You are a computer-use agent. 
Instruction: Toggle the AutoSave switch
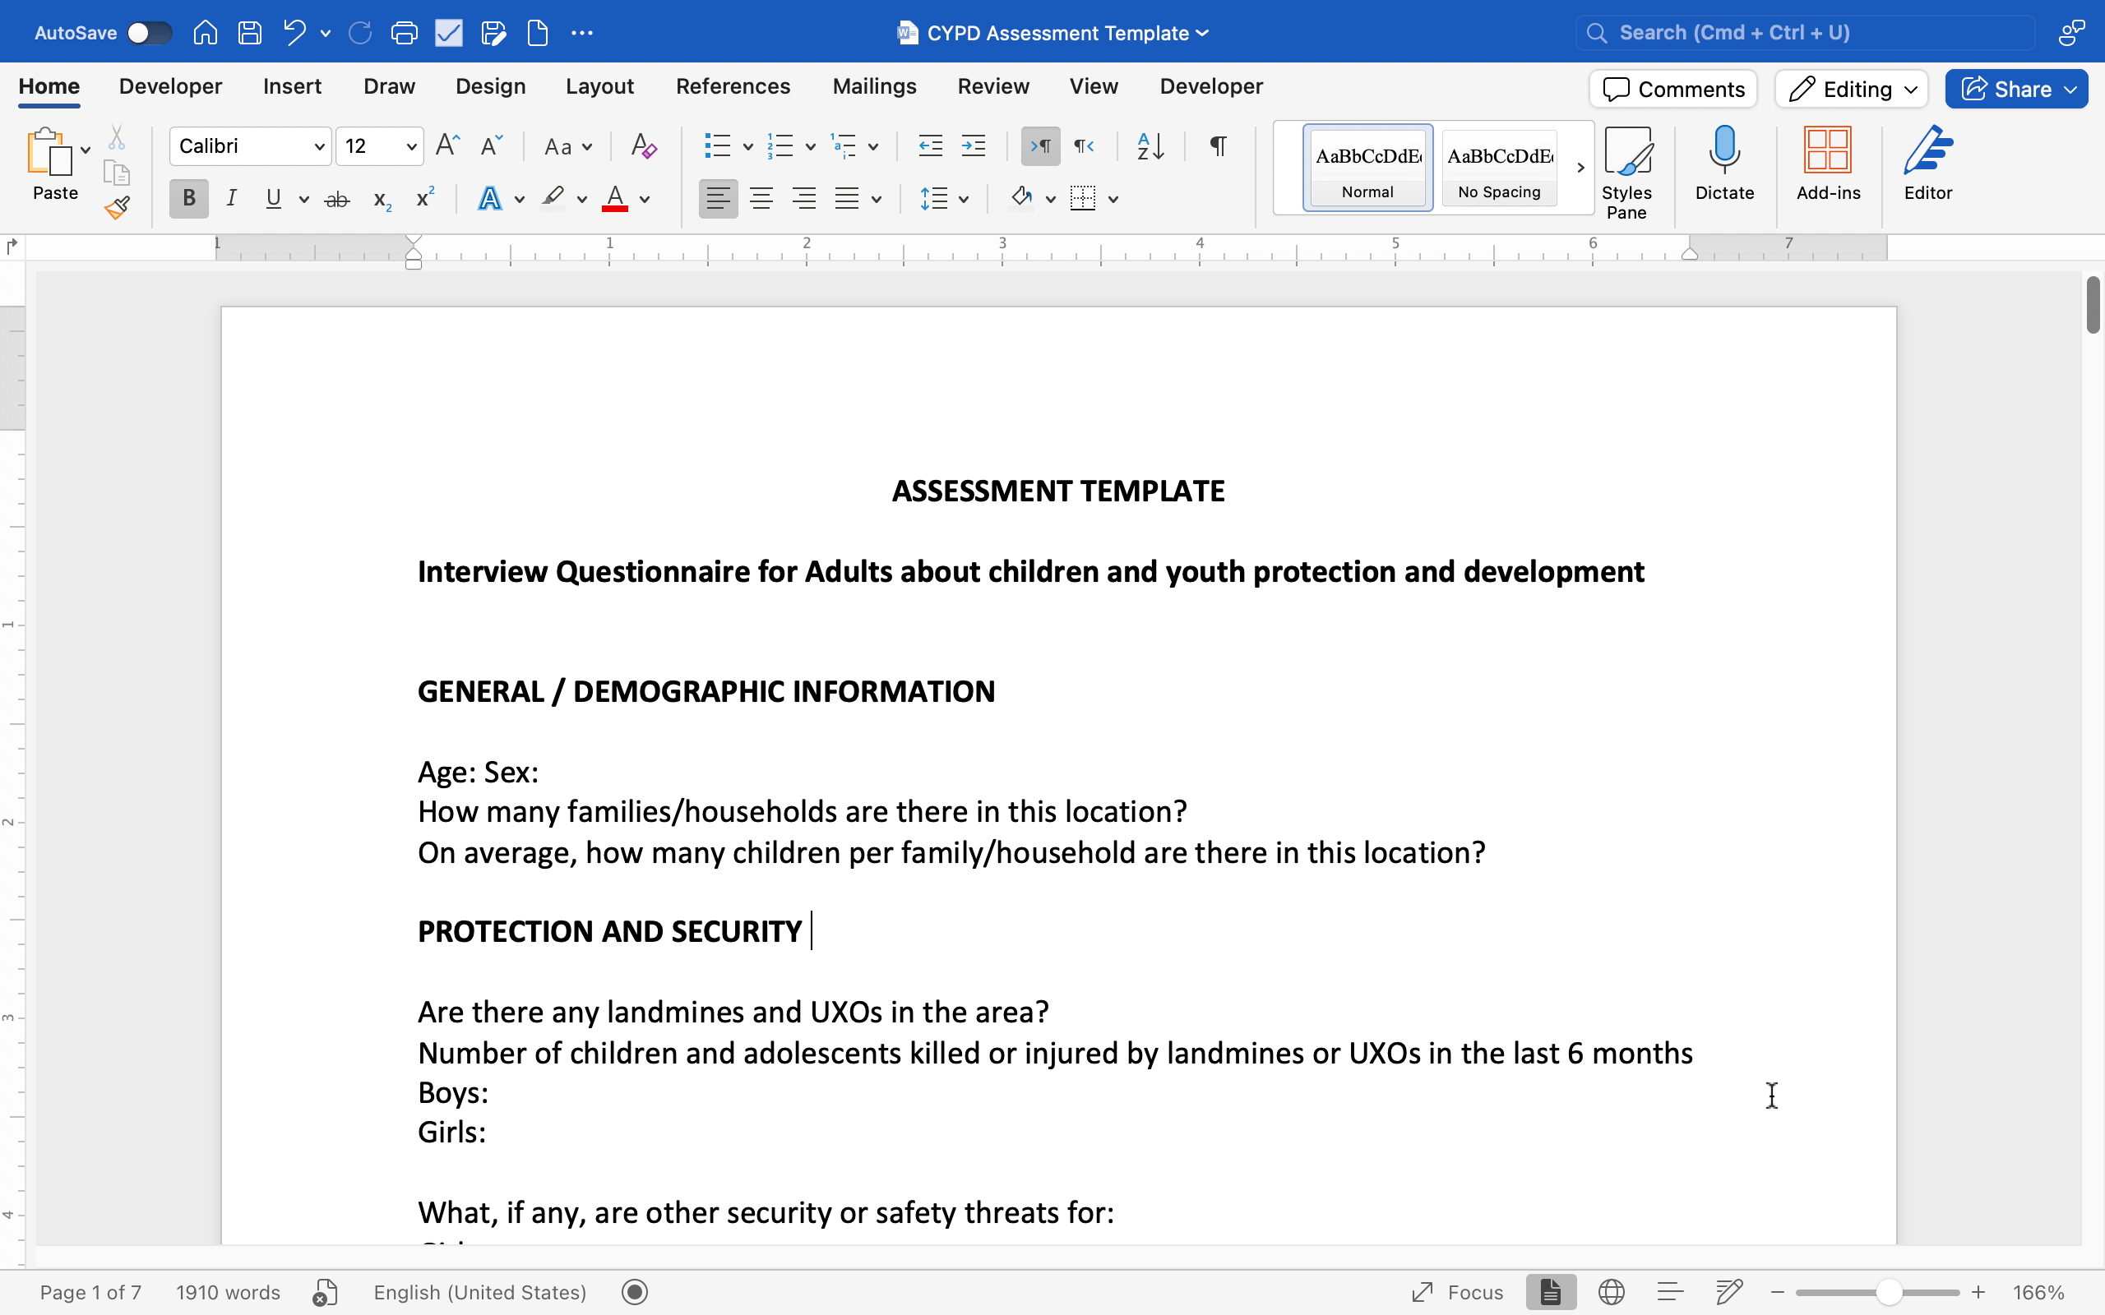pyautogui.click(x=149, y=33)
